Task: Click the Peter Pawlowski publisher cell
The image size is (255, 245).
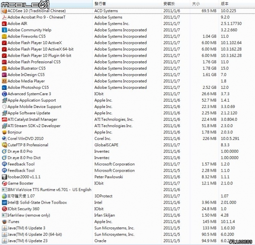Action: pyautogui.click(x=109, y=177)
